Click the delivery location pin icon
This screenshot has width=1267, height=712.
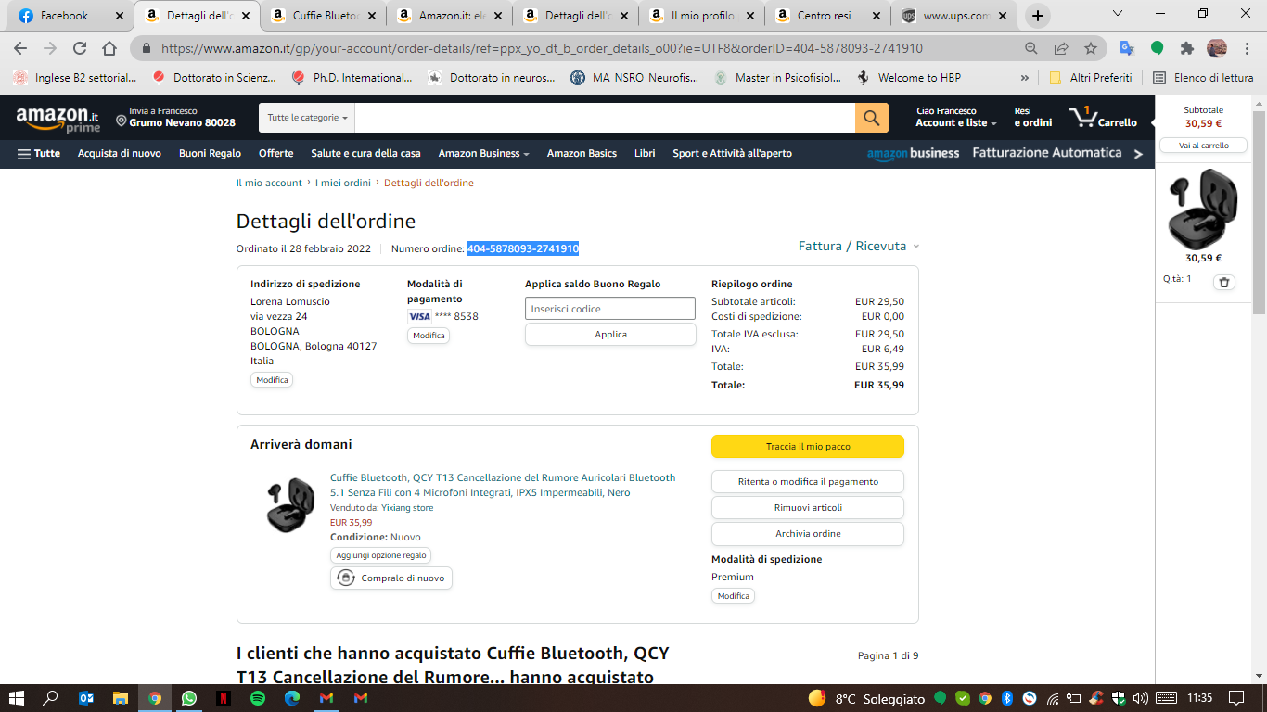122,121
